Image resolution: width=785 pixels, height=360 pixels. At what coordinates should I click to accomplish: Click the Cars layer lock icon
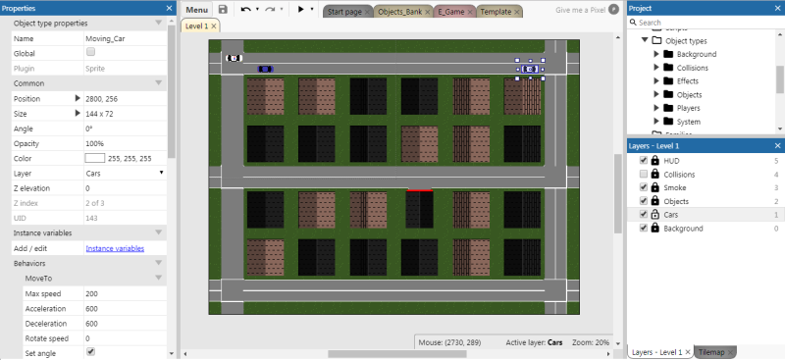pos(654,215)
